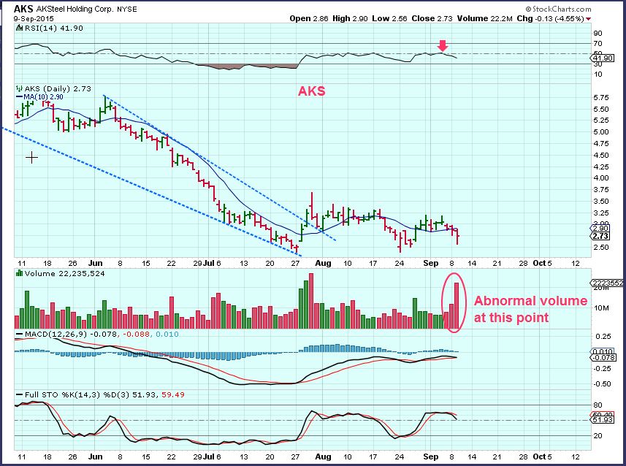Click the 90 level on the RSI axis
The height and width of the screenshot is (466, 626).
tap(598, 34)
